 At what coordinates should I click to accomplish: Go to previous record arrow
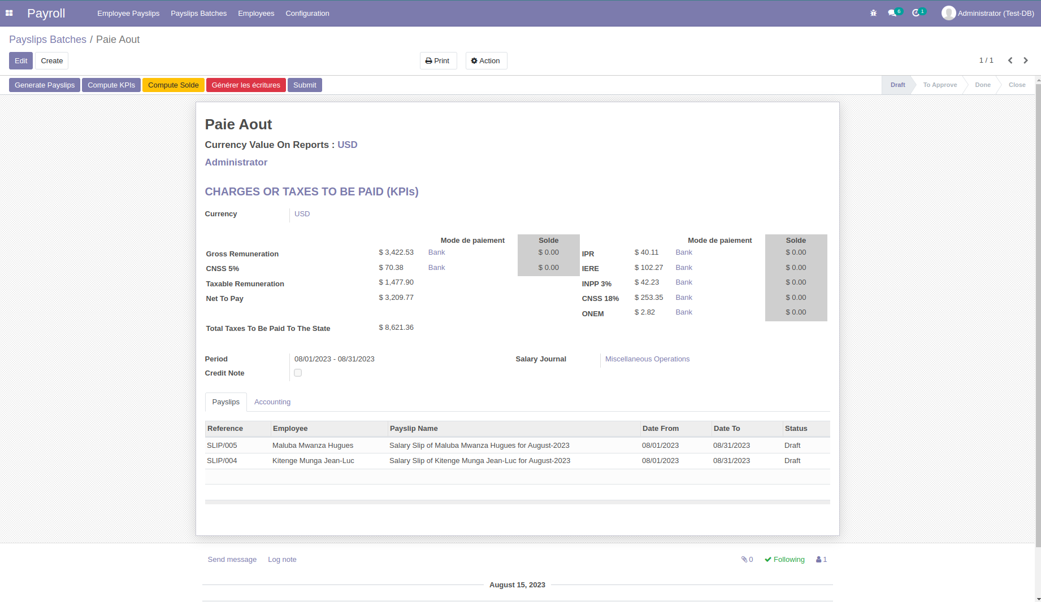point(1010,60)
